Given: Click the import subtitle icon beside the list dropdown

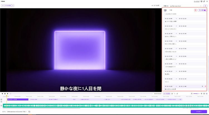Looking at the screenshot, I should click(x=205, y=6).
